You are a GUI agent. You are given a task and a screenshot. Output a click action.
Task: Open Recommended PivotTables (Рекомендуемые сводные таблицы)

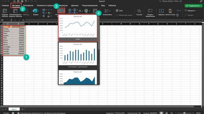(x=15, y=13)
